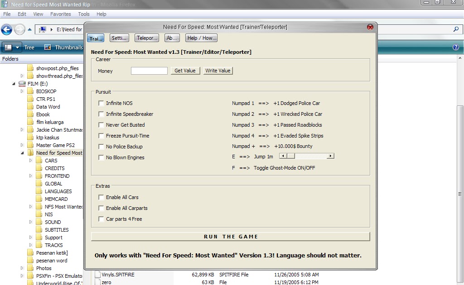
Task: Click the Jump slider left arrow
Action: (x=283, y=156)
